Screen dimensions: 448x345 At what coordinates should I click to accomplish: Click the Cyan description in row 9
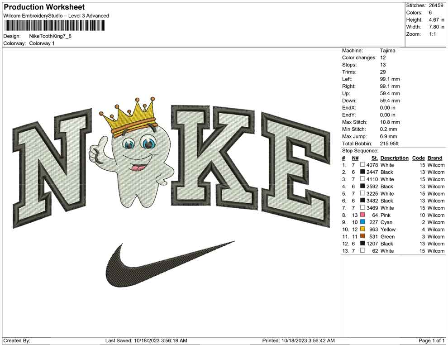tap(386, 222)
